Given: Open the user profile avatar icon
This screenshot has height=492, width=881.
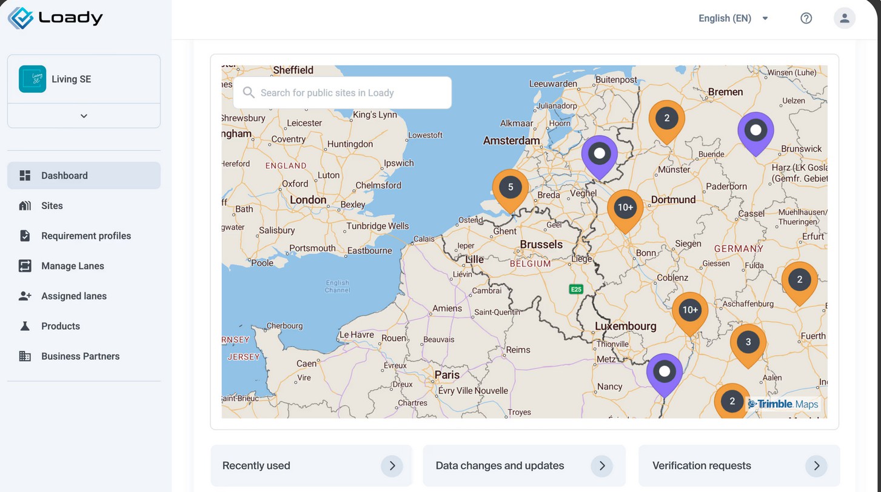Looking at the screenshot, I should pyautogui.click(x=844, y=18).
